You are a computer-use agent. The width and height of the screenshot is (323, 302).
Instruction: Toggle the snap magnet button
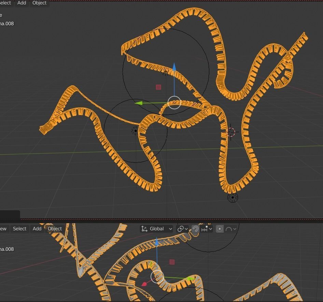[195, 229]
